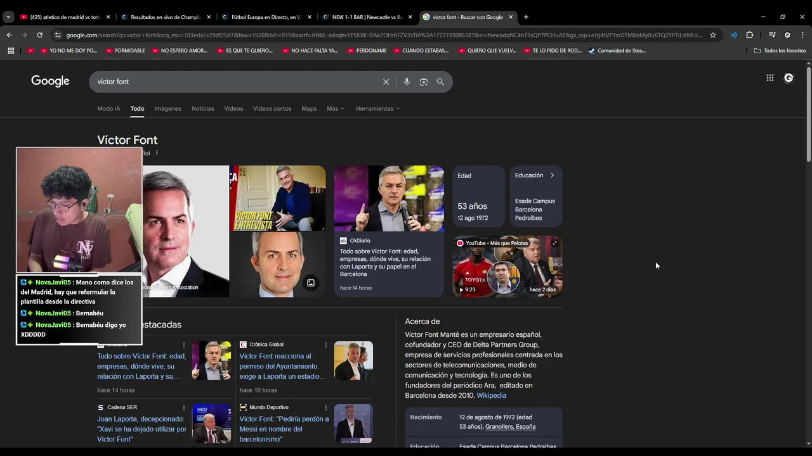Switch to the atletico de madrid YouTube tab
This screenshot has width=812, height=456.
pos(65,17)
